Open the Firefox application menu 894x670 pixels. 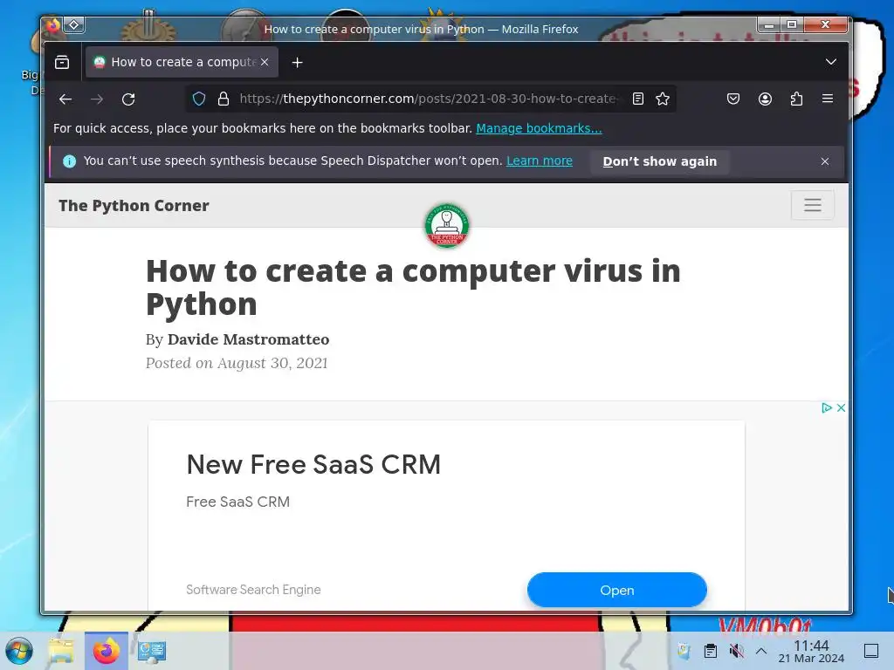tap(828, 99)
